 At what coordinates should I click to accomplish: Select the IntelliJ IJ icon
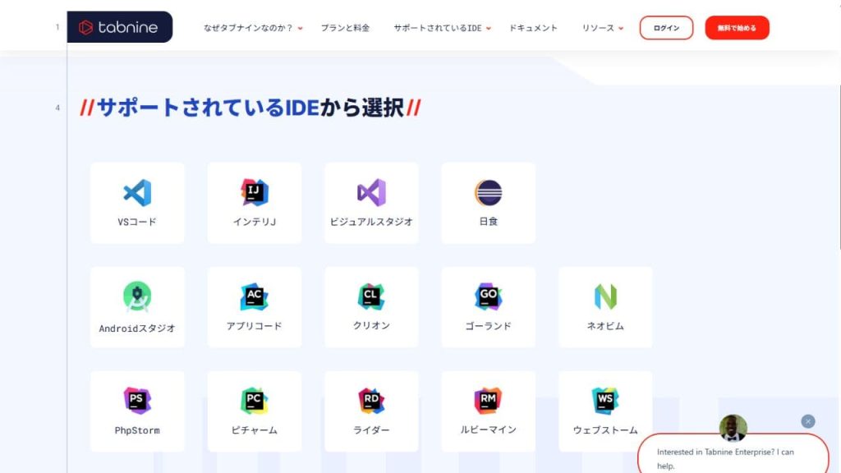coord(255,193)
